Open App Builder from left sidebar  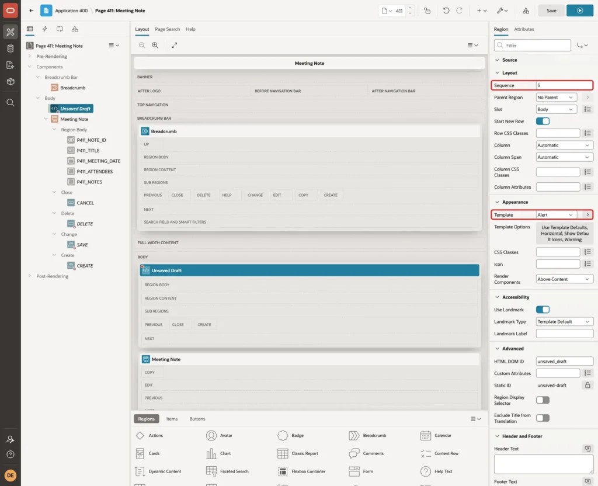click(x=11, y=32)
